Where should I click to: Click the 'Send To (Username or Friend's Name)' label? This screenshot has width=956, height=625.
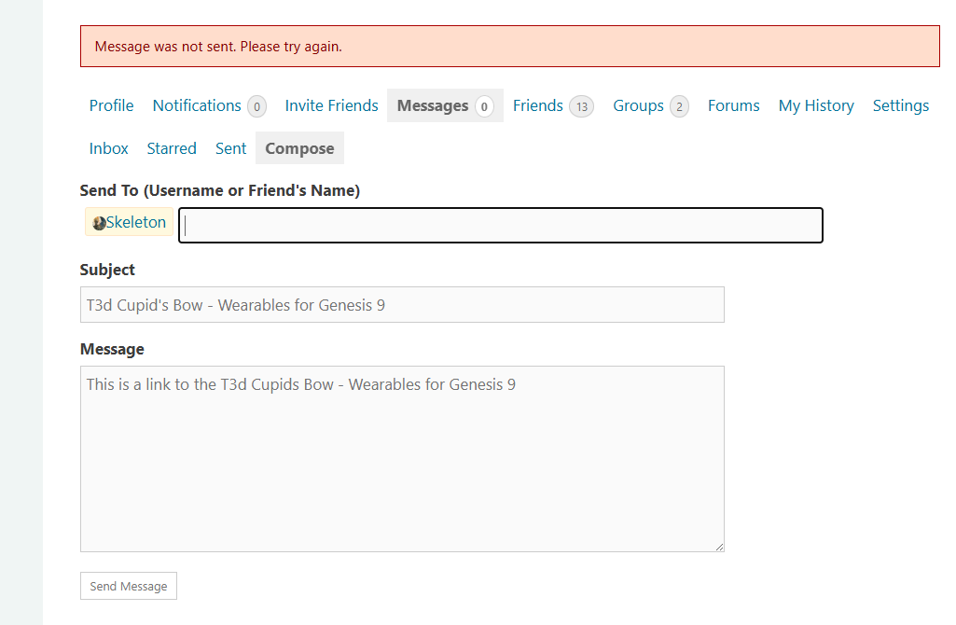pyautogui.click(x=220, y=190)
